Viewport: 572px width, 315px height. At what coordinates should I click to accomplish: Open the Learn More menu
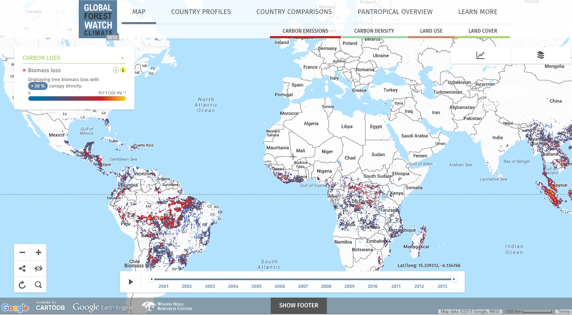tap(478, 12)
